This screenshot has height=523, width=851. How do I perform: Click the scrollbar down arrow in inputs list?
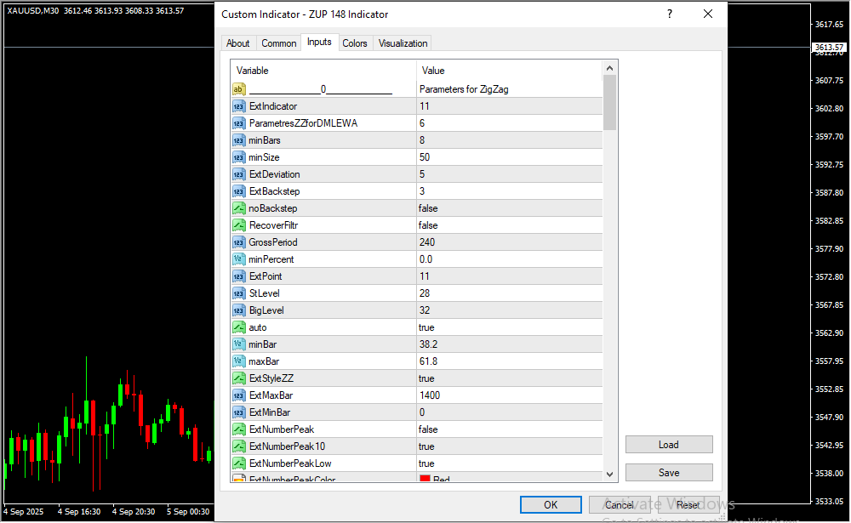tap(609, 474)
